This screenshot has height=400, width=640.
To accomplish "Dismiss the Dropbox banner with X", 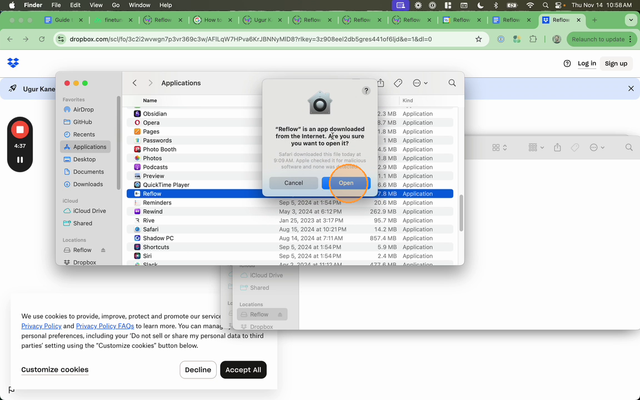I will pos(631,88).
